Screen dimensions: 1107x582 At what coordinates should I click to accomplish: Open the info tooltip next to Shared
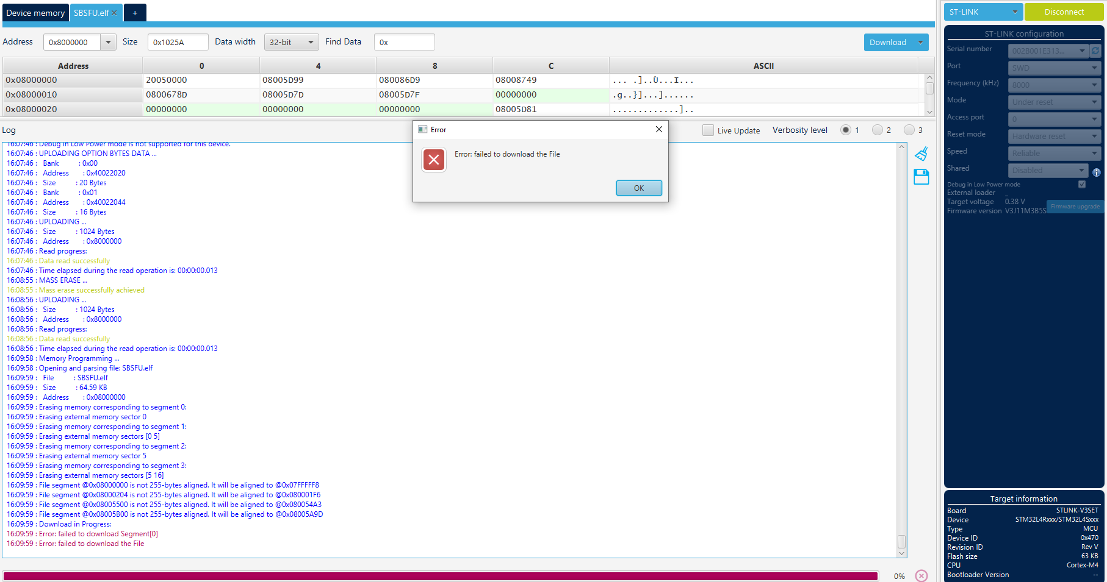coord(1097,173)
